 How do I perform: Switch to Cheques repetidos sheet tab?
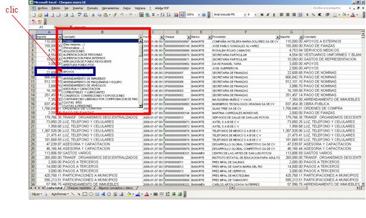(x=79, y=188)
